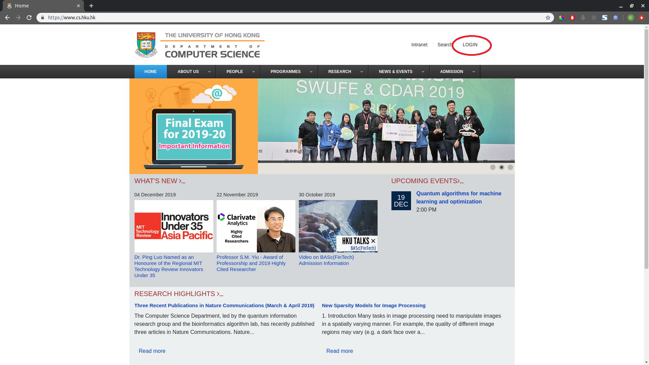Screen dimensions: 649x365
Task: Reload the current page
Action: click(29, 18)
